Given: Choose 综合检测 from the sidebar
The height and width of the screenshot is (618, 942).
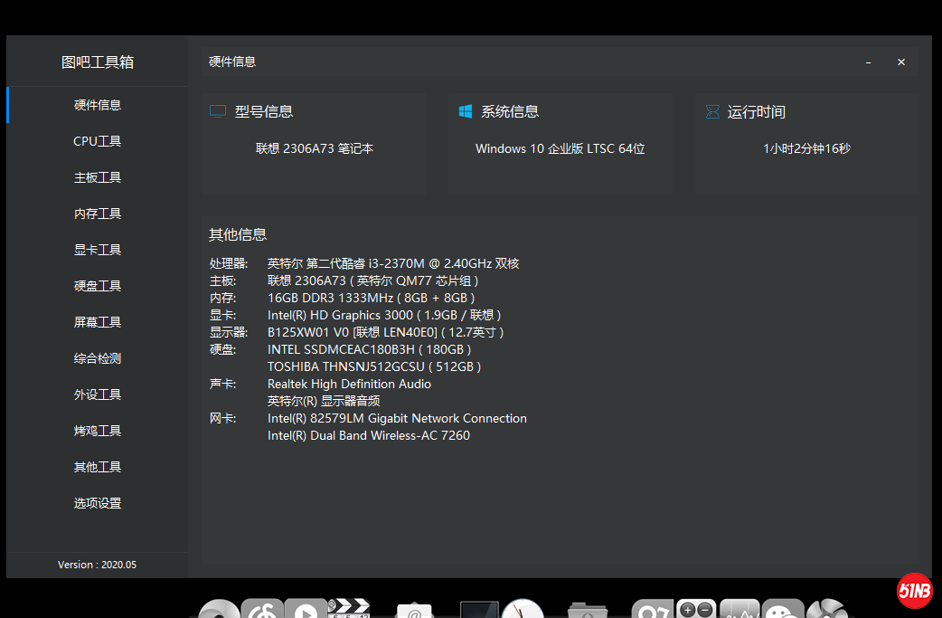Looking at the screenshot, I should point(98,358).
